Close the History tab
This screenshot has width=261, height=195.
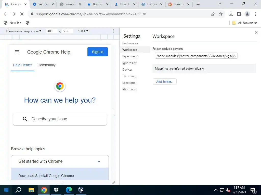click(x=161, y=5)
